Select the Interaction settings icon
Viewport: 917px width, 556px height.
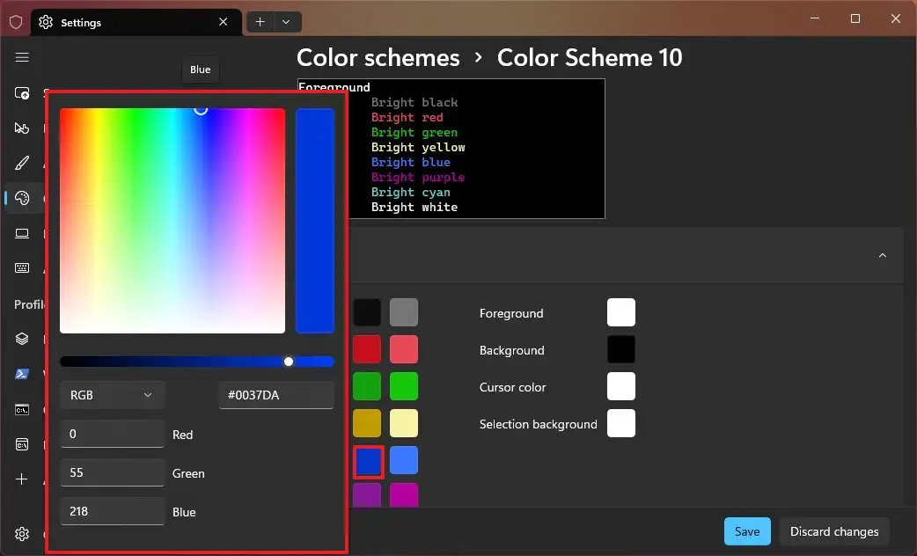pos(22,128)
